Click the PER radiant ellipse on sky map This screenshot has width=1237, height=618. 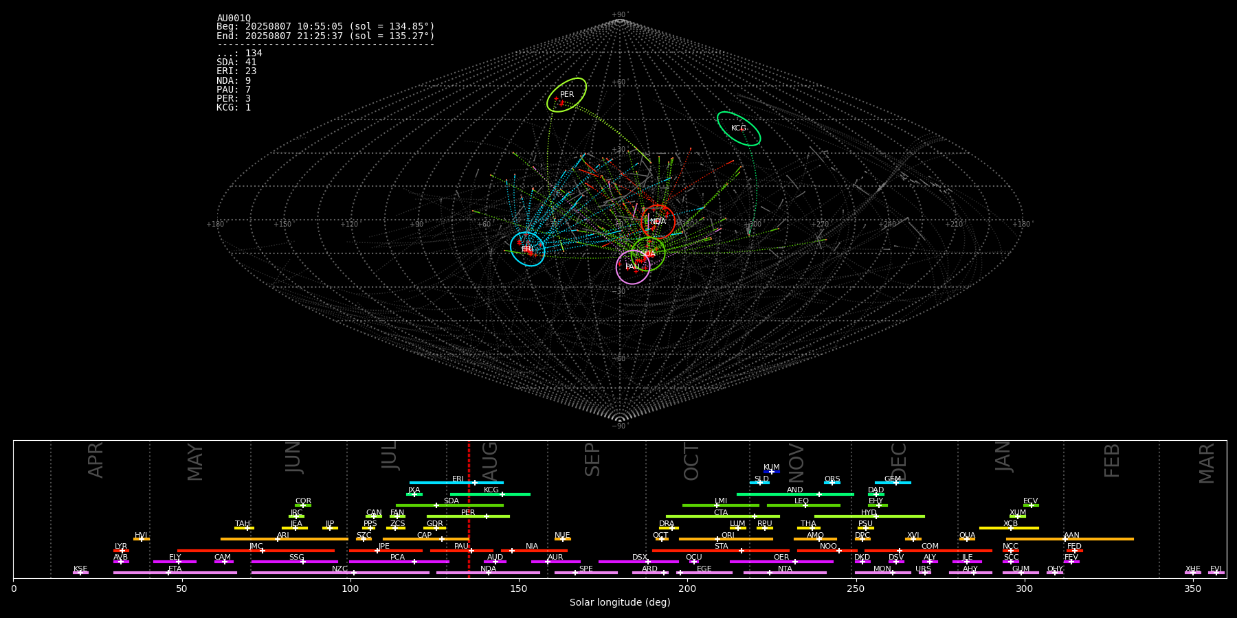(566, 95)
